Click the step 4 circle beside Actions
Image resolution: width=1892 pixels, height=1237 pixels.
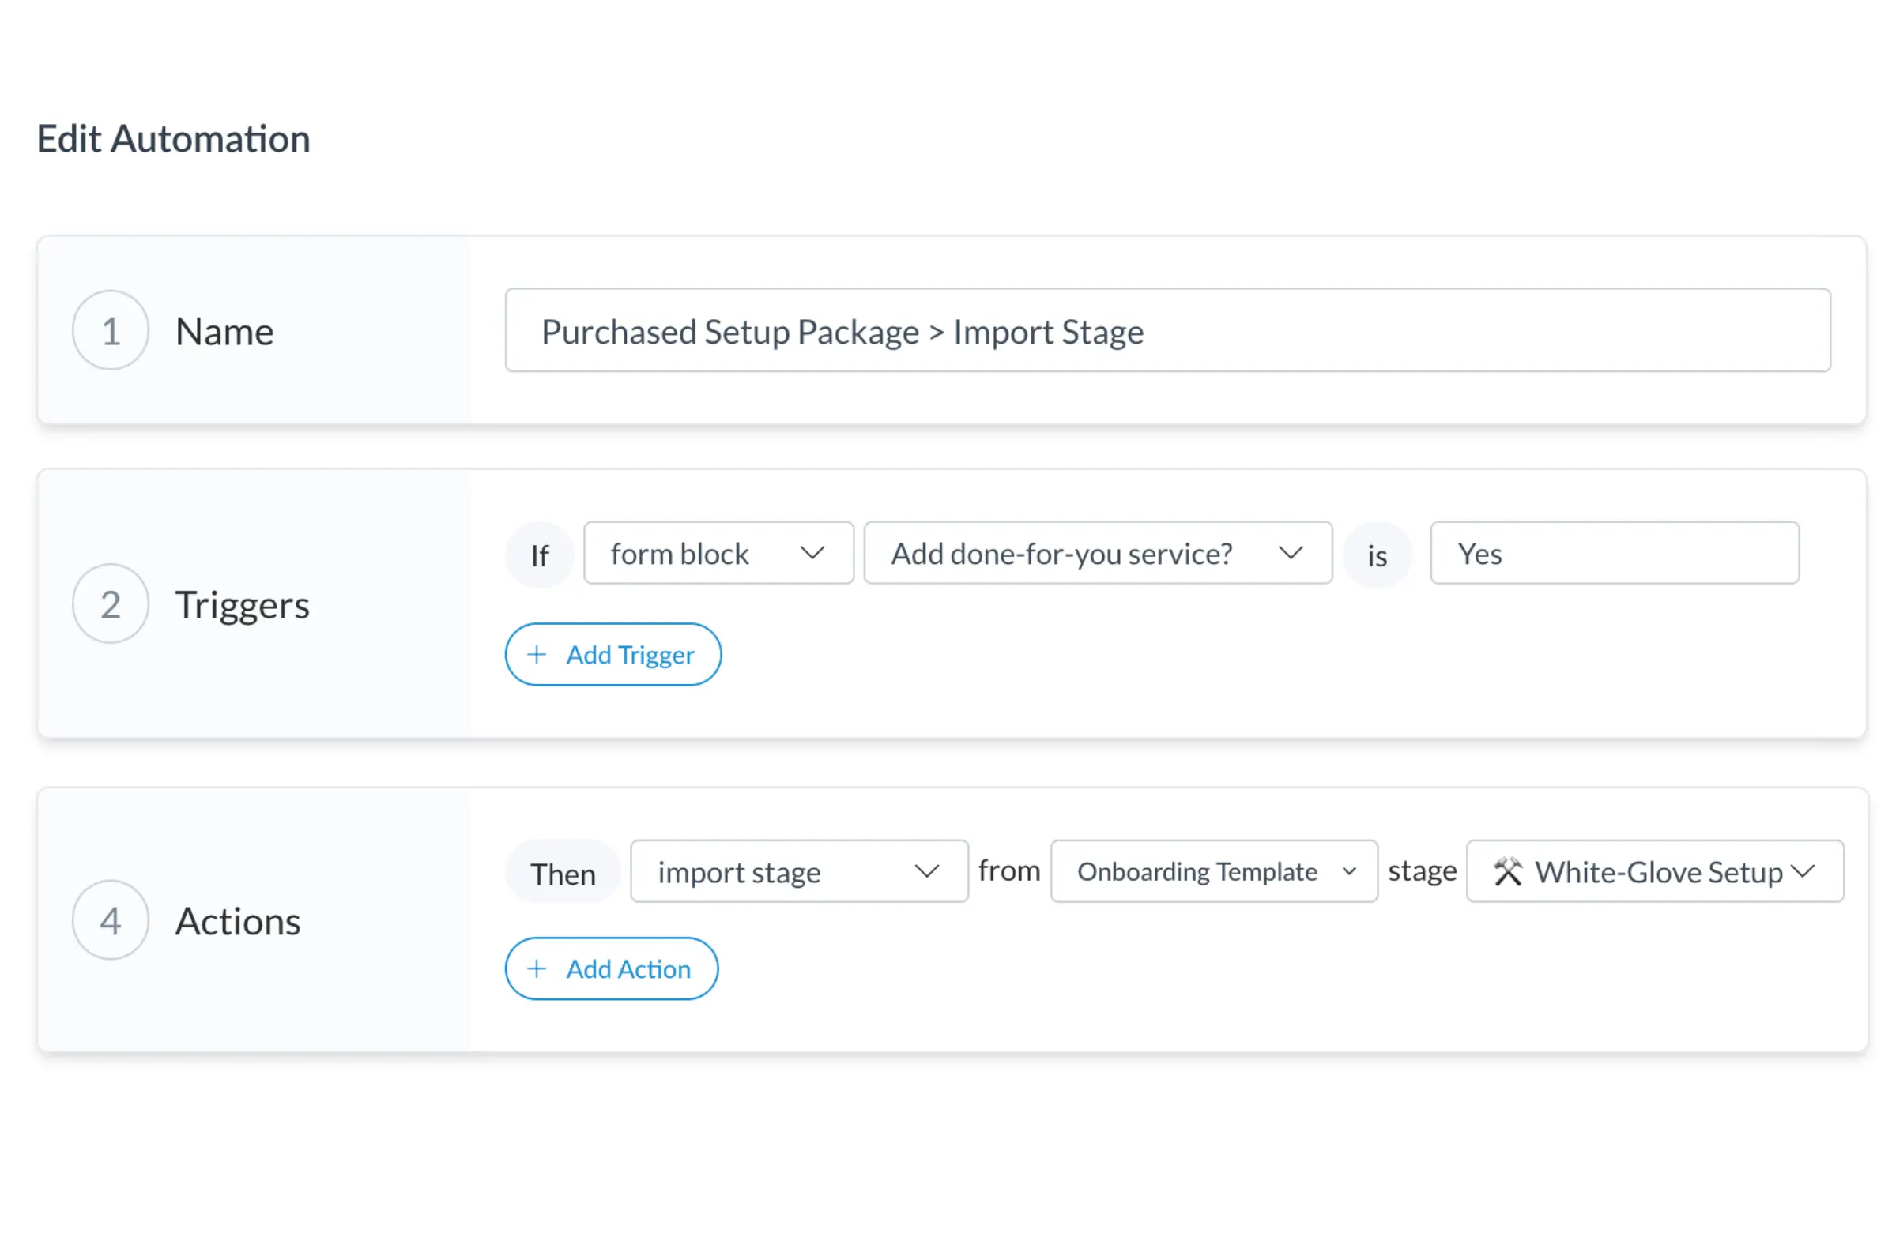[x=111, y=920]
